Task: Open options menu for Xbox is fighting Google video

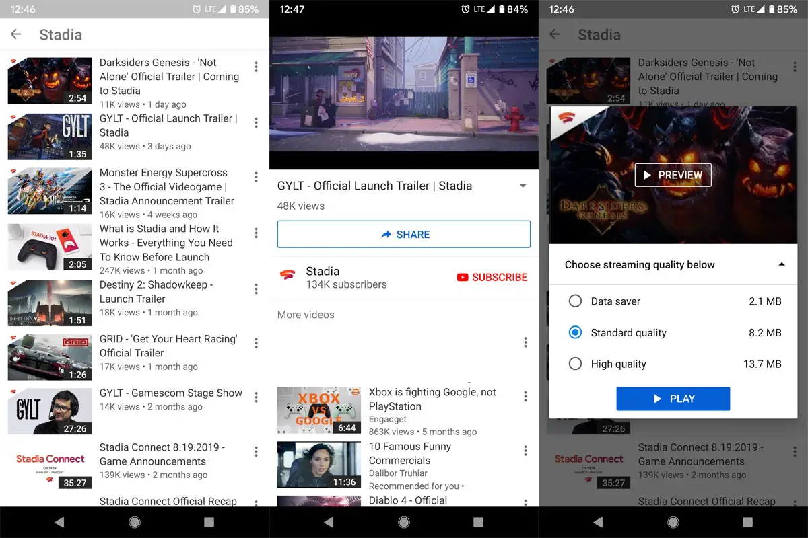Action: pyautogui.click(x=525, y=396)
